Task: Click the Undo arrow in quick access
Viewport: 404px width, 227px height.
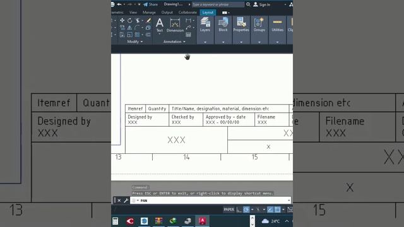Action: [x=119, y=4]
